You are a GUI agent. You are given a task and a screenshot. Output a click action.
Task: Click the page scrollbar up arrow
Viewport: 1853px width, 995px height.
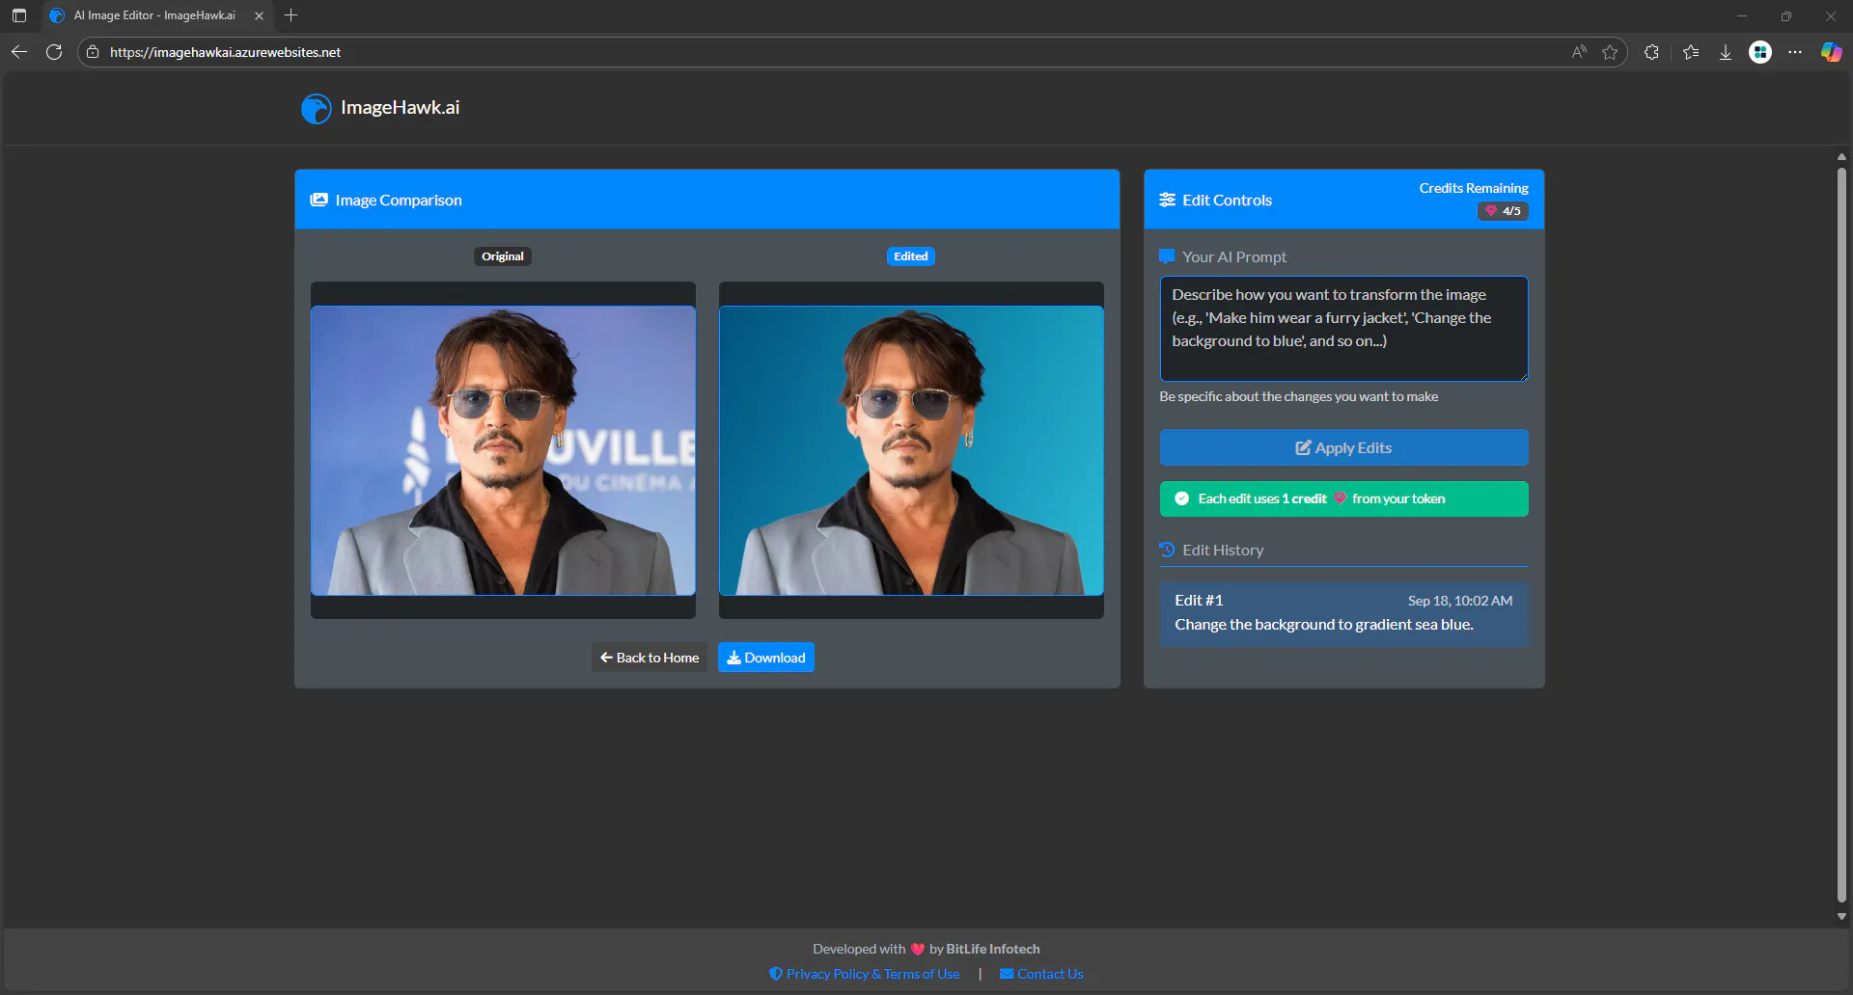coord(1841,156)
